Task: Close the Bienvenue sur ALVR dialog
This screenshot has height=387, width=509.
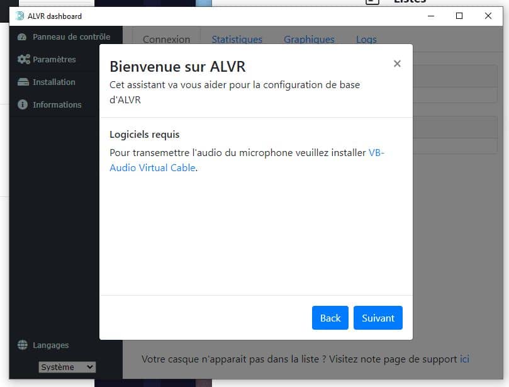Action: click(x=397, y=64)
